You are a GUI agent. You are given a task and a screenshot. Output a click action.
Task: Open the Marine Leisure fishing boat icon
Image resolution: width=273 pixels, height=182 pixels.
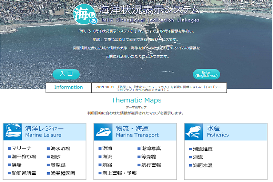click(12, 132)
